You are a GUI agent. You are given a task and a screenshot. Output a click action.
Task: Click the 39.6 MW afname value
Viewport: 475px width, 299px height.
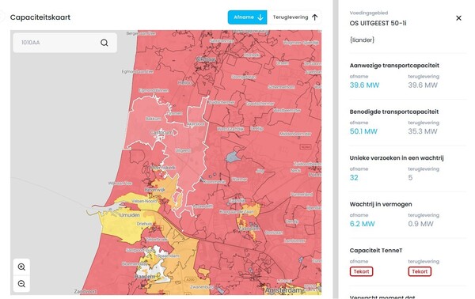pyautogui.click(x=364, y=85)
